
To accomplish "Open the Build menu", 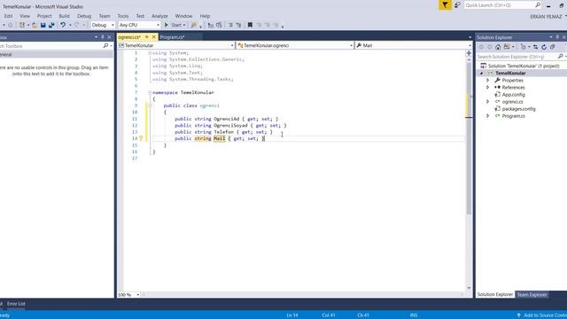I will [x=65, y=16].
